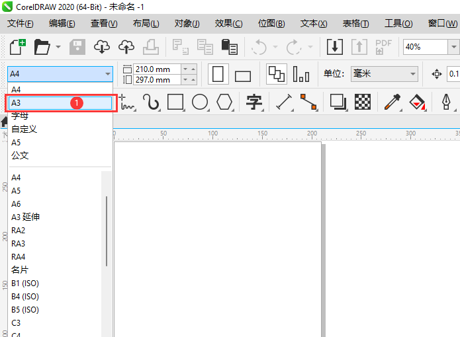Click the Print icon
The height and width of the screenshot is (337, 460).
(x=151, y=47)
